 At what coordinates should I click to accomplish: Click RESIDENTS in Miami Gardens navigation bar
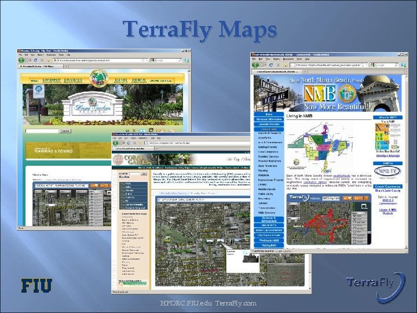138,81
